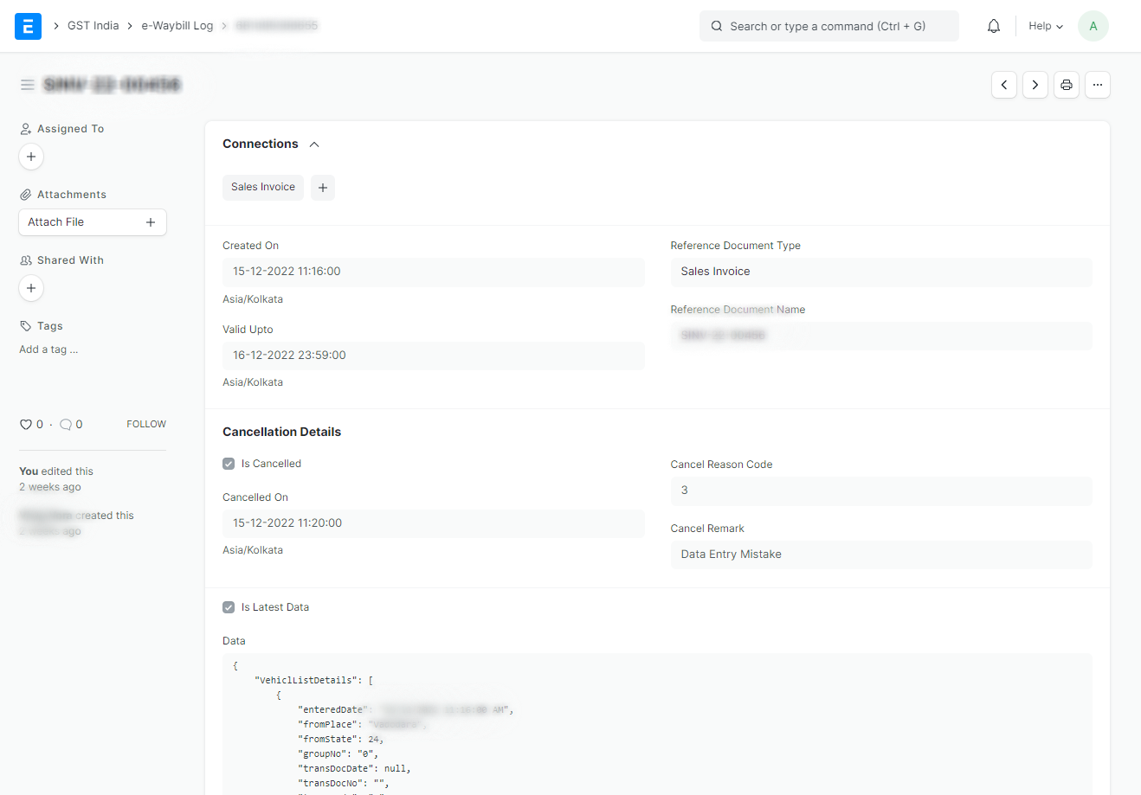The width and height of the screenshot is (1141, 795).
Task: Click the Assigned To person icon
Action: (26, 129)
